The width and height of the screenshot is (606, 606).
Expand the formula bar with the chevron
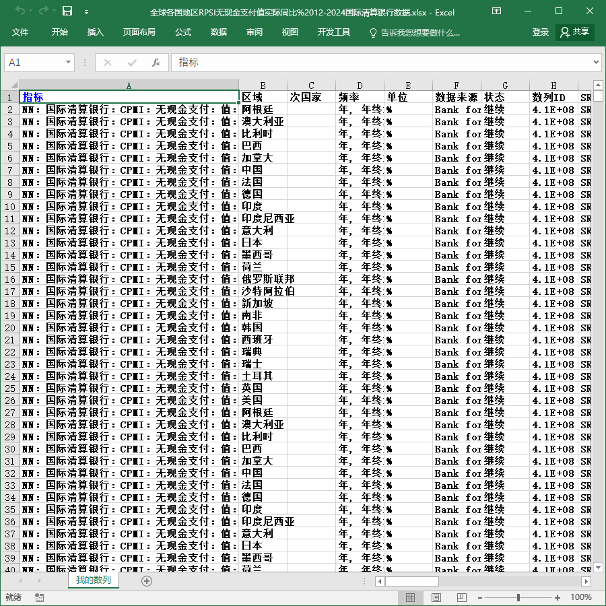click(596, 62)
